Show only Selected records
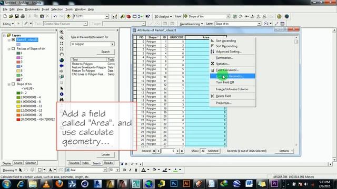Image resolution: width=337 pixels, height=189 pixels. pyautogui.click(x=213, y=151)
